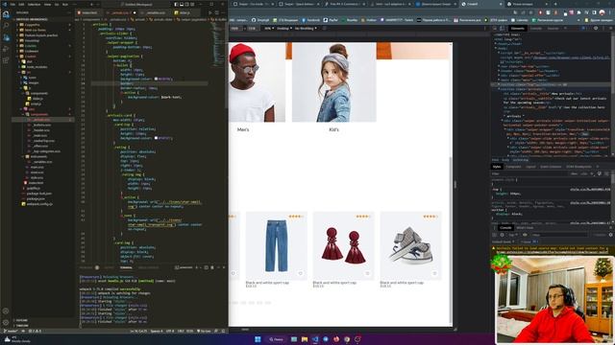
Task: Toggle :hov element state panel in Styles
Action: [x=575, y=173]
